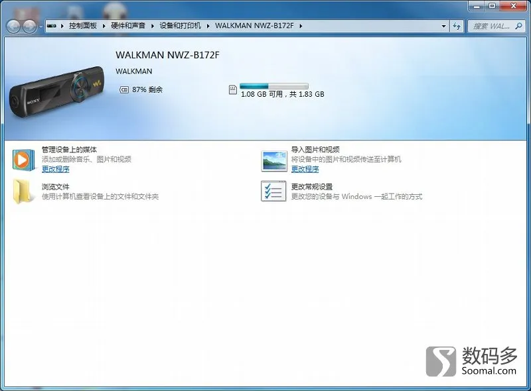Go to 控制面板 breadcrumb

pyautogui.click(x=82, y=26)
